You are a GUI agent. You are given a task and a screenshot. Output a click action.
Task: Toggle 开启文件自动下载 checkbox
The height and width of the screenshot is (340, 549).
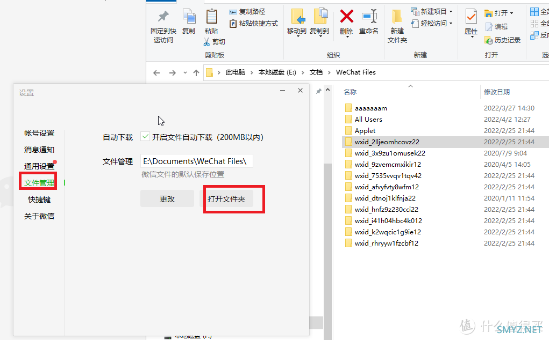(x=145, y=136)
